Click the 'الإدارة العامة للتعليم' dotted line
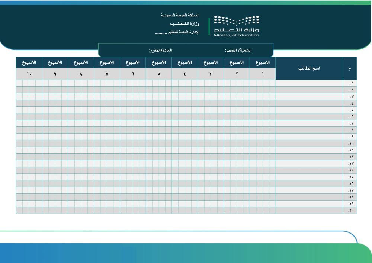This screenshot has height=263, width=372. 177,32
